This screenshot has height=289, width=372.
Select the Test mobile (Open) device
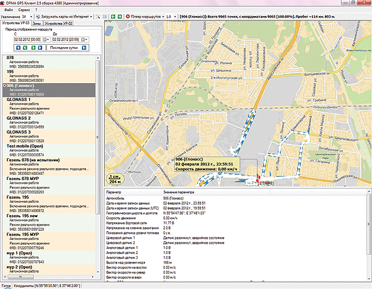coord(24,146)
